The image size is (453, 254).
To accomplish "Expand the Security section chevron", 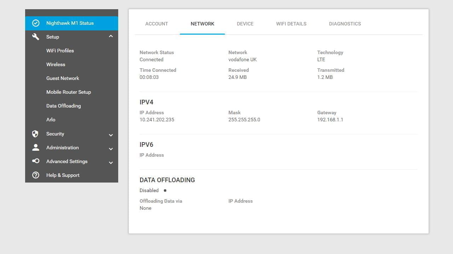I will pos(111,135).
